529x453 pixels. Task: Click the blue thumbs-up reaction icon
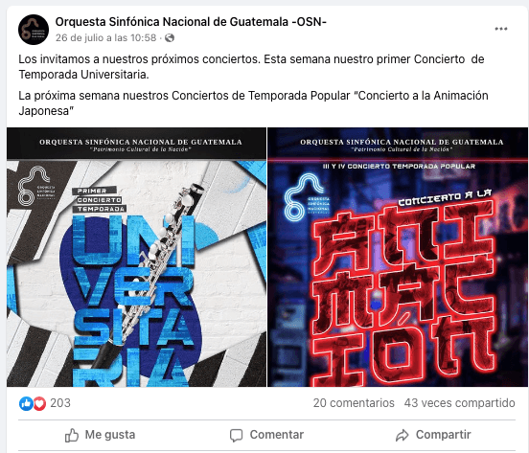pos(26,403)
